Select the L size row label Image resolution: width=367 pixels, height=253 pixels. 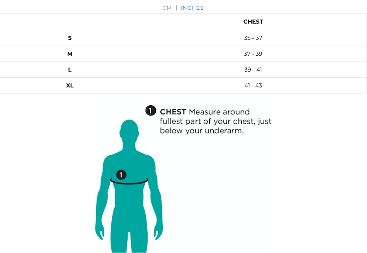pos(70,70)
